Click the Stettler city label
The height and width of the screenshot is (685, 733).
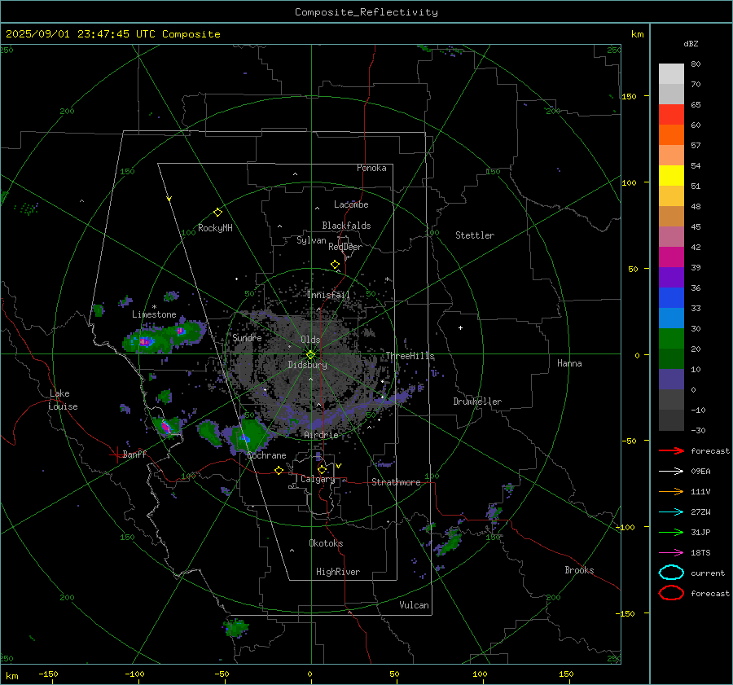(475, 235)
